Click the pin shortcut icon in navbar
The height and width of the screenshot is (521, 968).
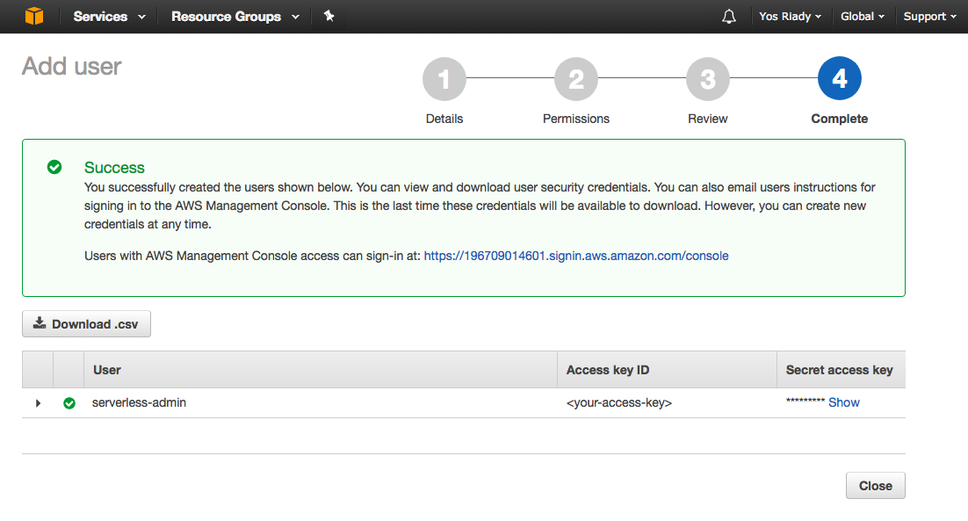329,16
